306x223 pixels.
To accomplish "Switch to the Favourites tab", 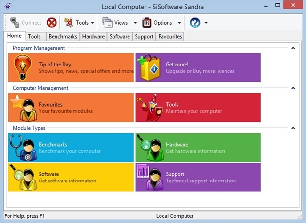I will coord(170,37).
